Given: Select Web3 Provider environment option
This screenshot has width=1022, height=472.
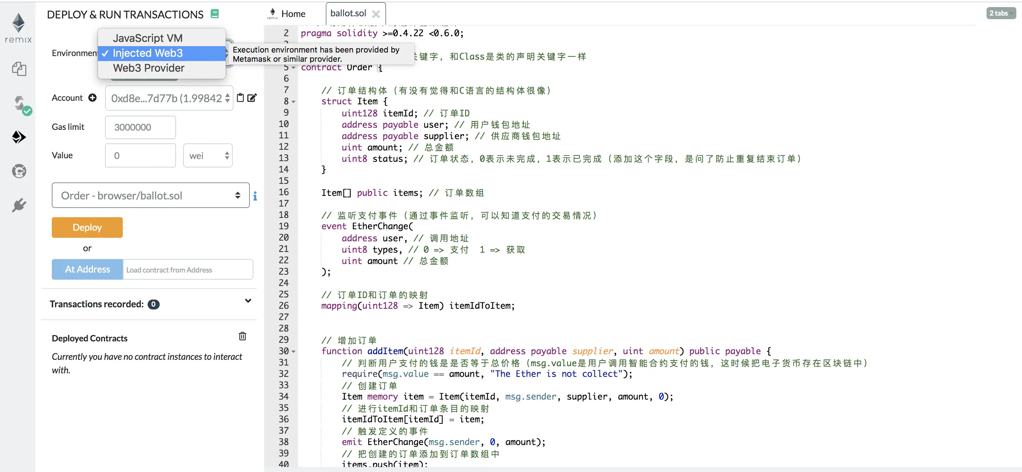Looking at the screenshot, I should coord(148,68).
